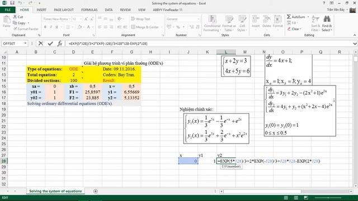Viewport: 358px width, 201px height.
Task: Switch to the FORMULAS tab
Action: pyautogui.click(x=89, y=10)
